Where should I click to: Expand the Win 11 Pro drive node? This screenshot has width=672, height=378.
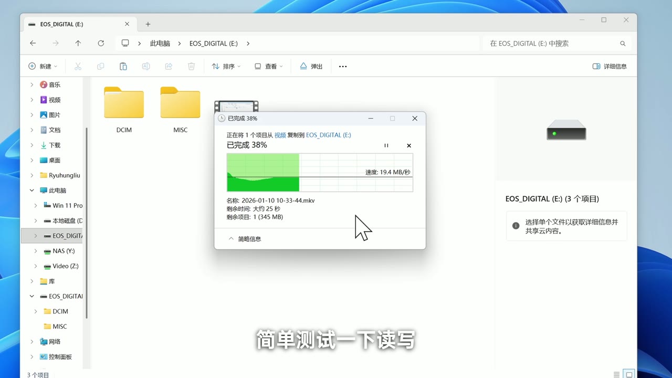pyautogui.click(x=36, y=206)
